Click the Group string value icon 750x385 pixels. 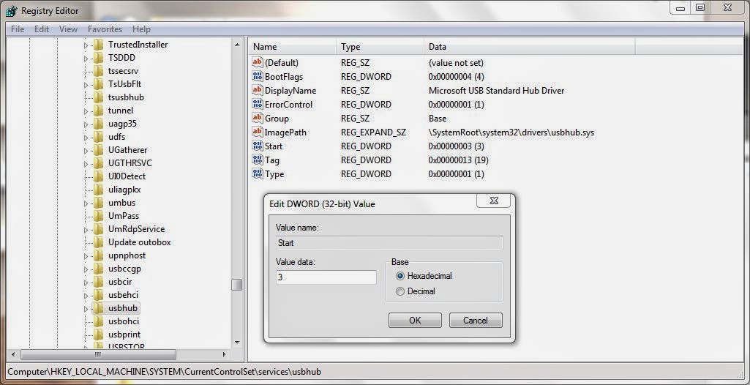coord(258,118)
